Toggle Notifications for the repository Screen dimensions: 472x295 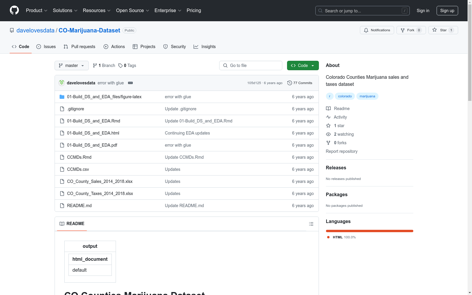[377, 30]
